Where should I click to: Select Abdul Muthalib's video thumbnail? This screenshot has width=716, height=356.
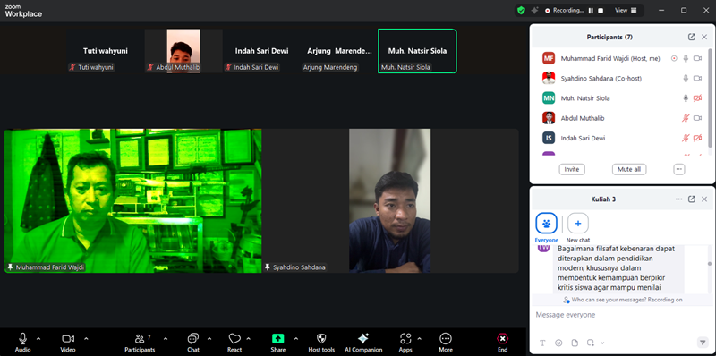point(183,51)
